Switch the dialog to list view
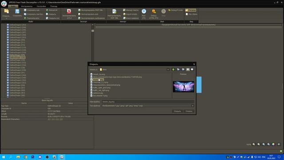This screenshot has width=284, height=160. click(x=188, y=69)
